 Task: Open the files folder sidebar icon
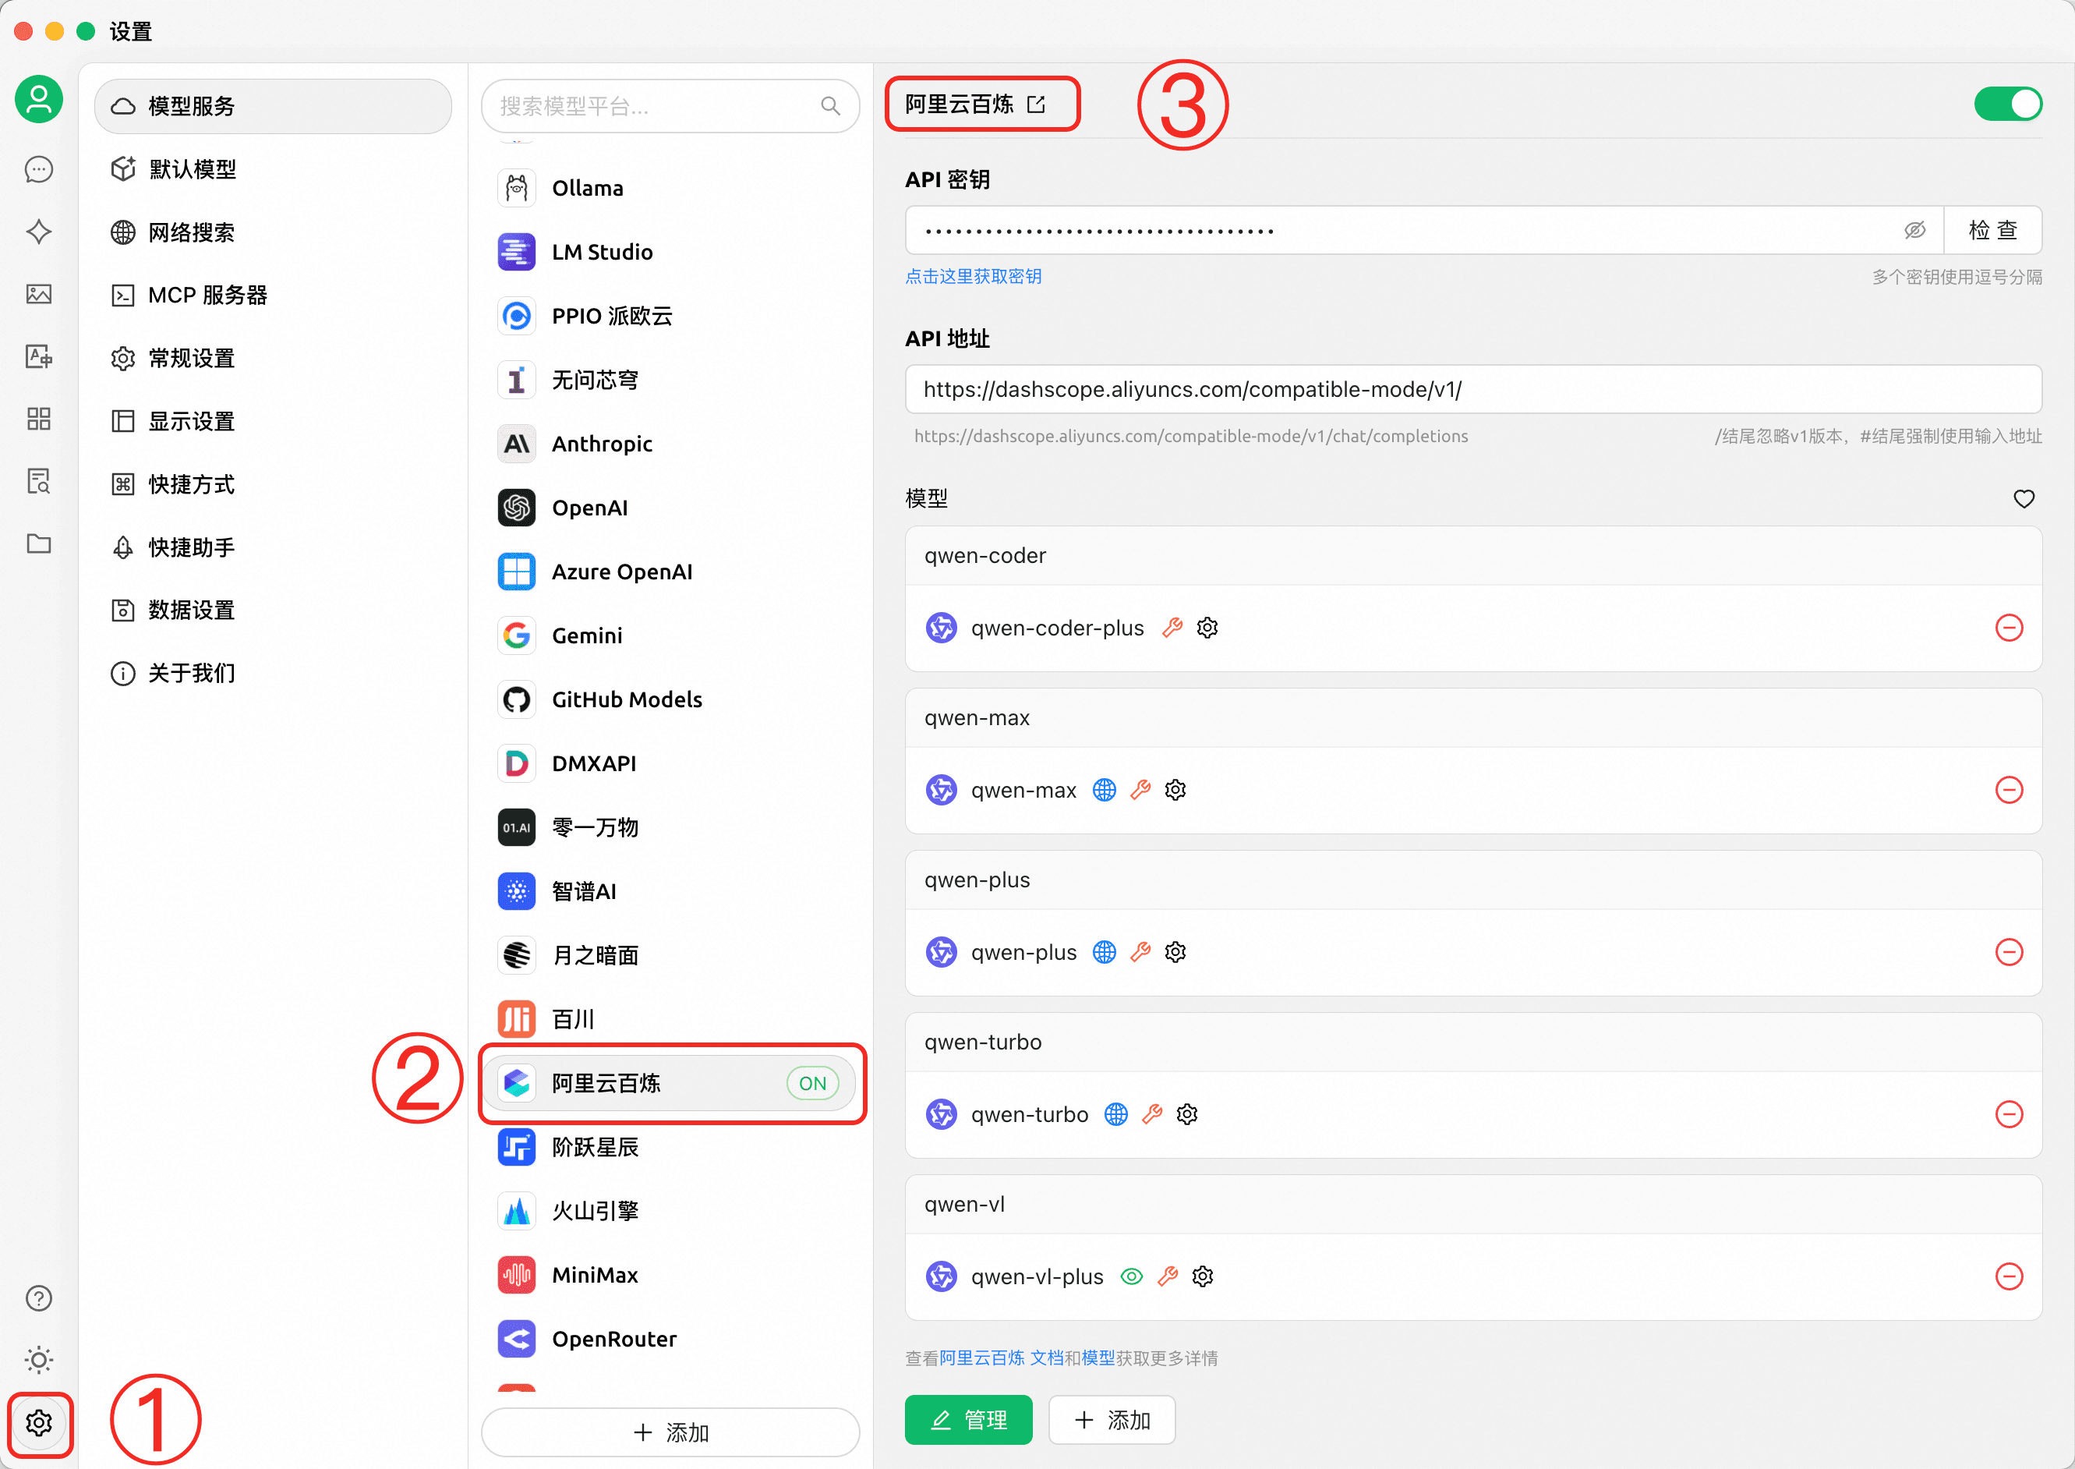pyautogui.click(x=38, y=543)
